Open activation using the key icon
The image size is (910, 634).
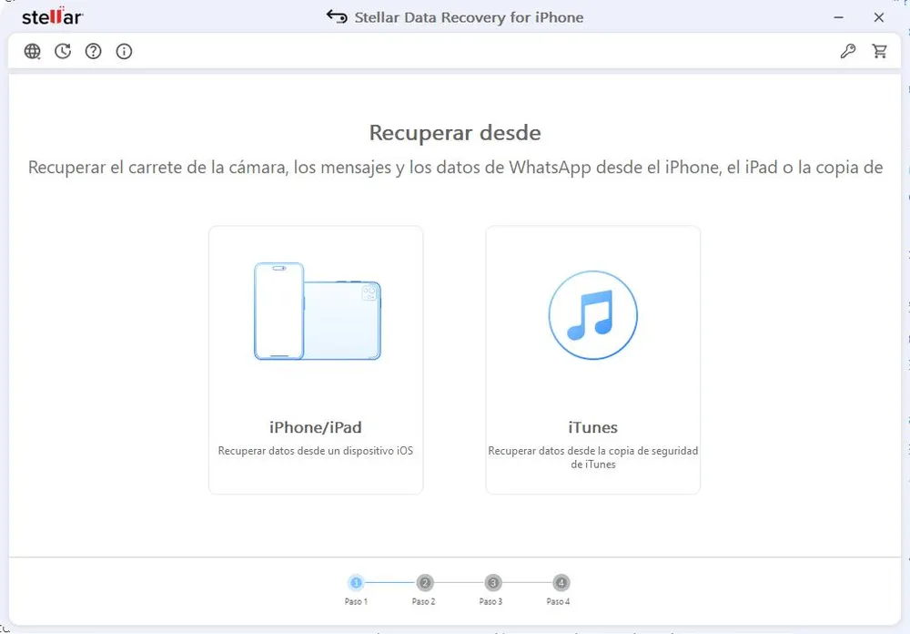point(847,51)
